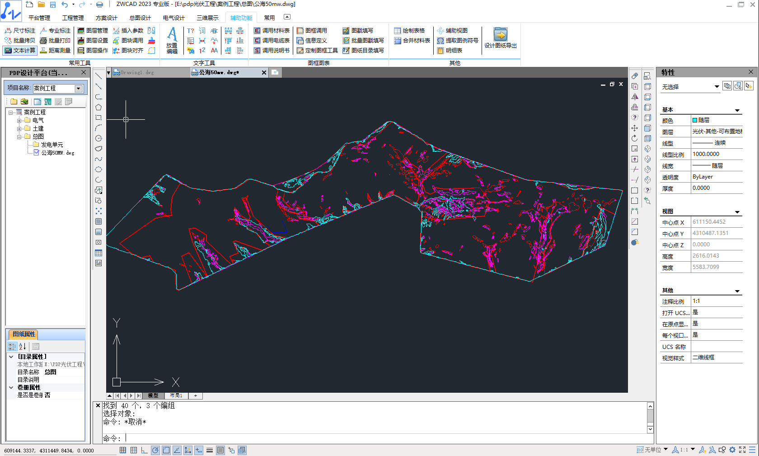
Task: Switch to the Drawing1.dwg document tab
Action: (137, 72)
